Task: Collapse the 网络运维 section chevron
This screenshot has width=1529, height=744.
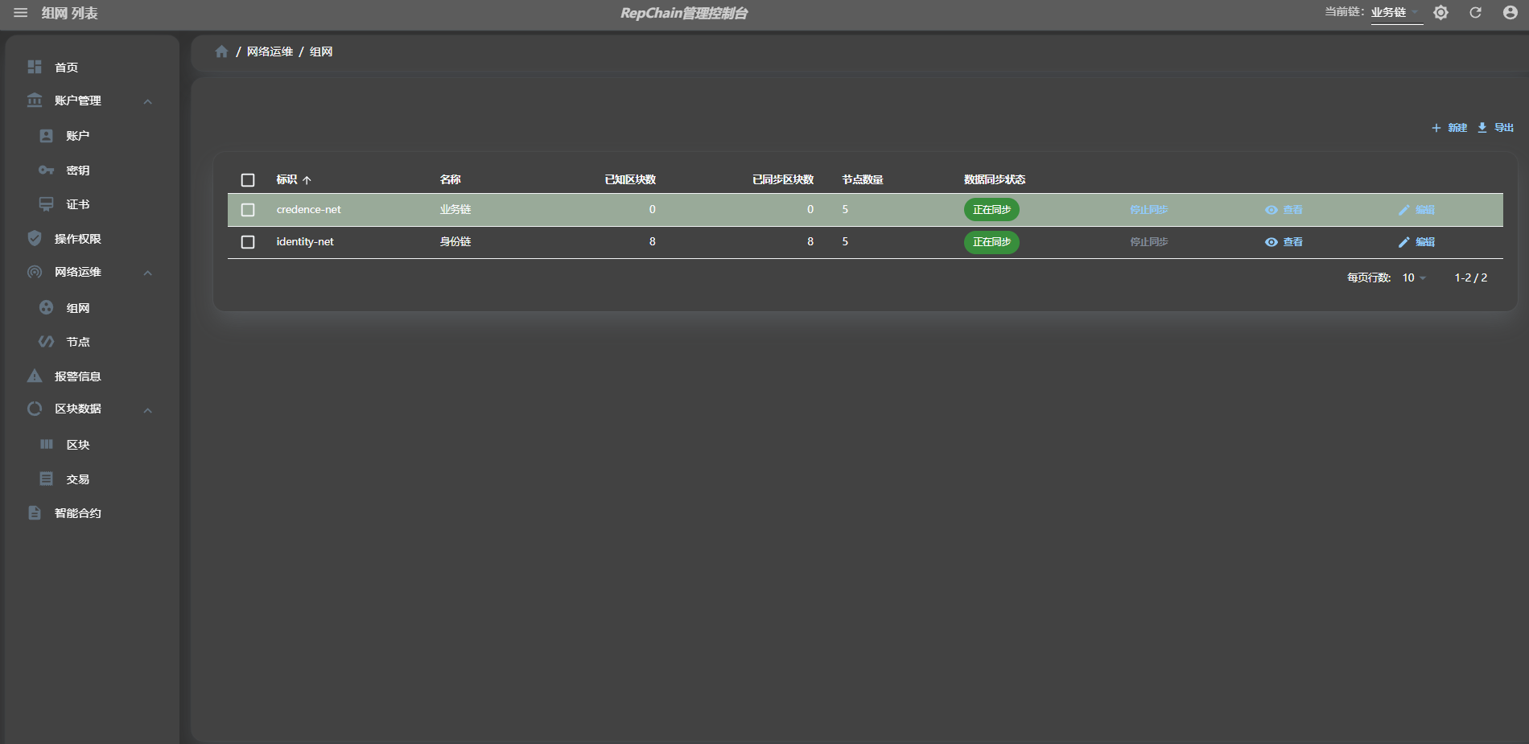Action: pos(148,273)
